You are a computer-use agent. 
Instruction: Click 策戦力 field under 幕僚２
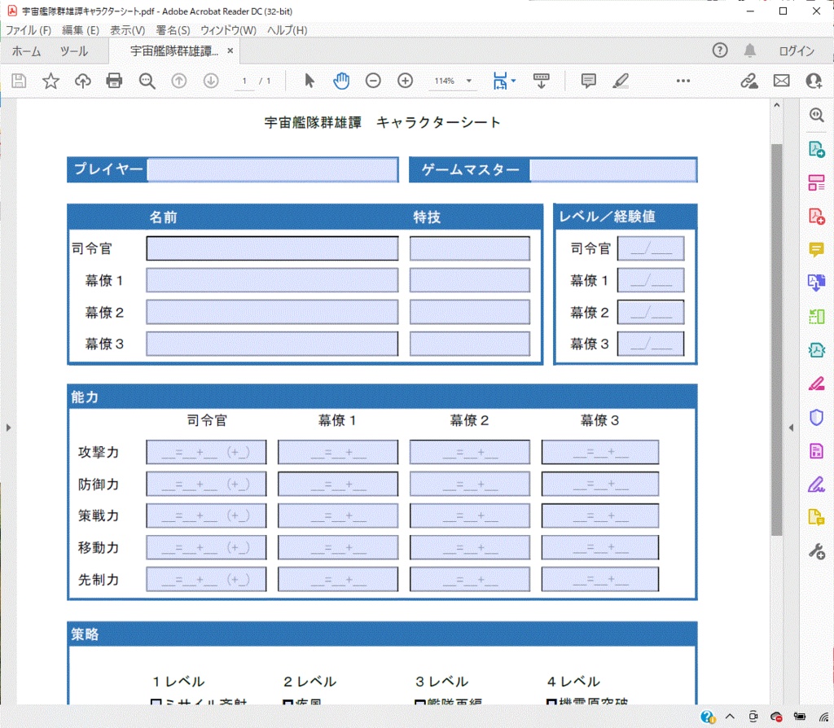tap(470, 515)
